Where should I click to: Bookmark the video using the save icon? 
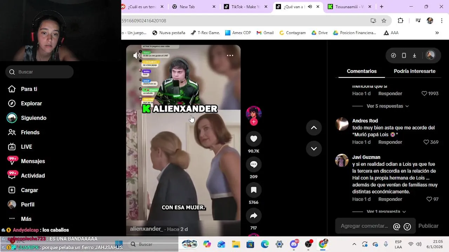pyautogui.click(x=254, y=190)
